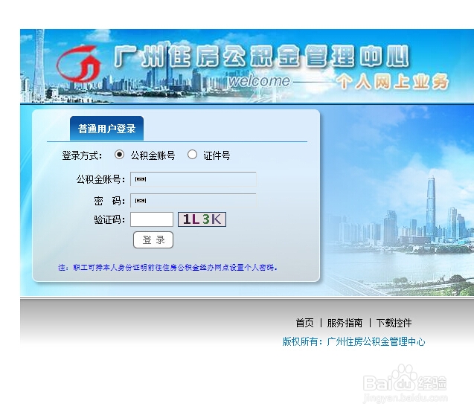Click the 登录 button

click(153, 239)
